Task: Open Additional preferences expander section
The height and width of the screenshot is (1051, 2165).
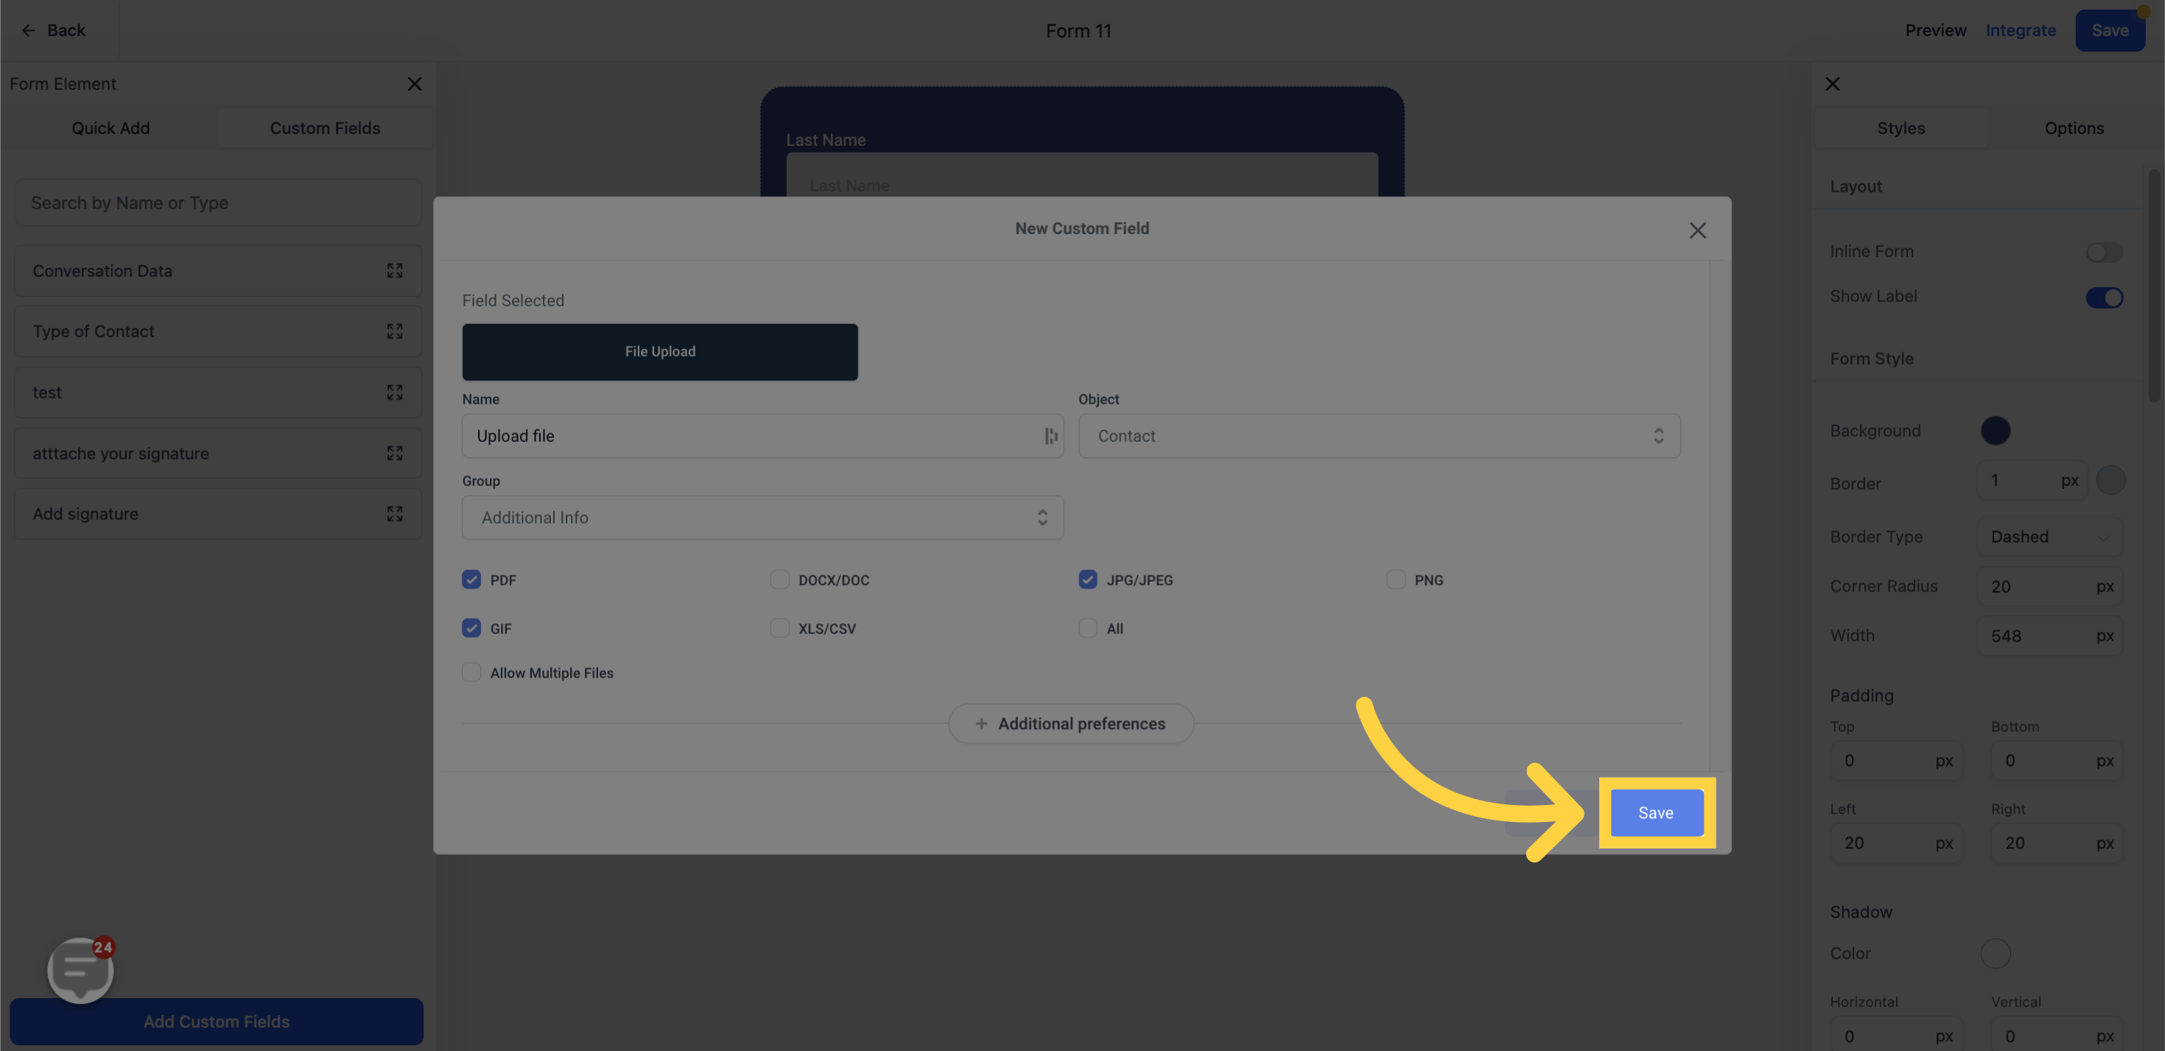Action: click(x=1070, y=723)
